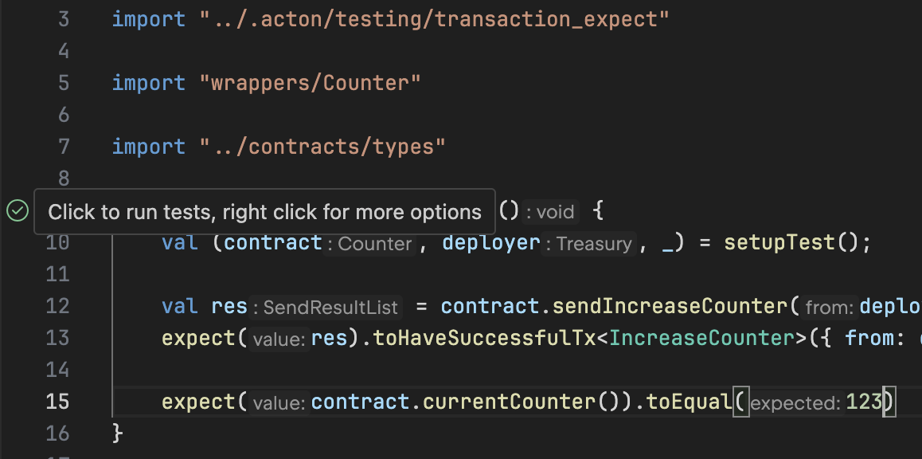Click the "Click to run tests" tooltip
This screenshot has height=459, width=922.
pyautogui.click(x=264, y=212)
